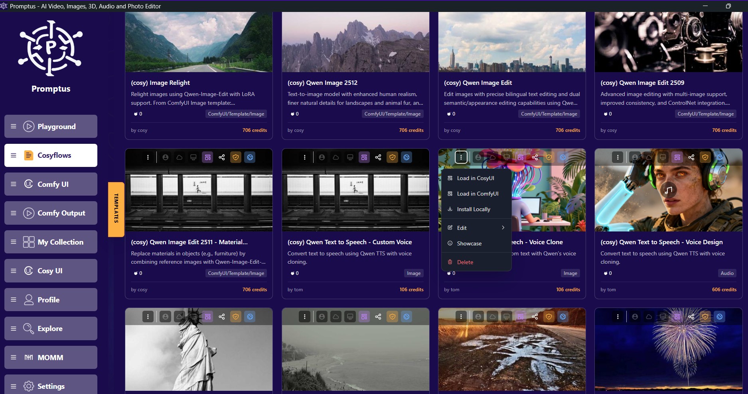This screenshot has width=748, height=394.
Task: Choose Load in CosyUI from the context menu
Action: (476, 178)
